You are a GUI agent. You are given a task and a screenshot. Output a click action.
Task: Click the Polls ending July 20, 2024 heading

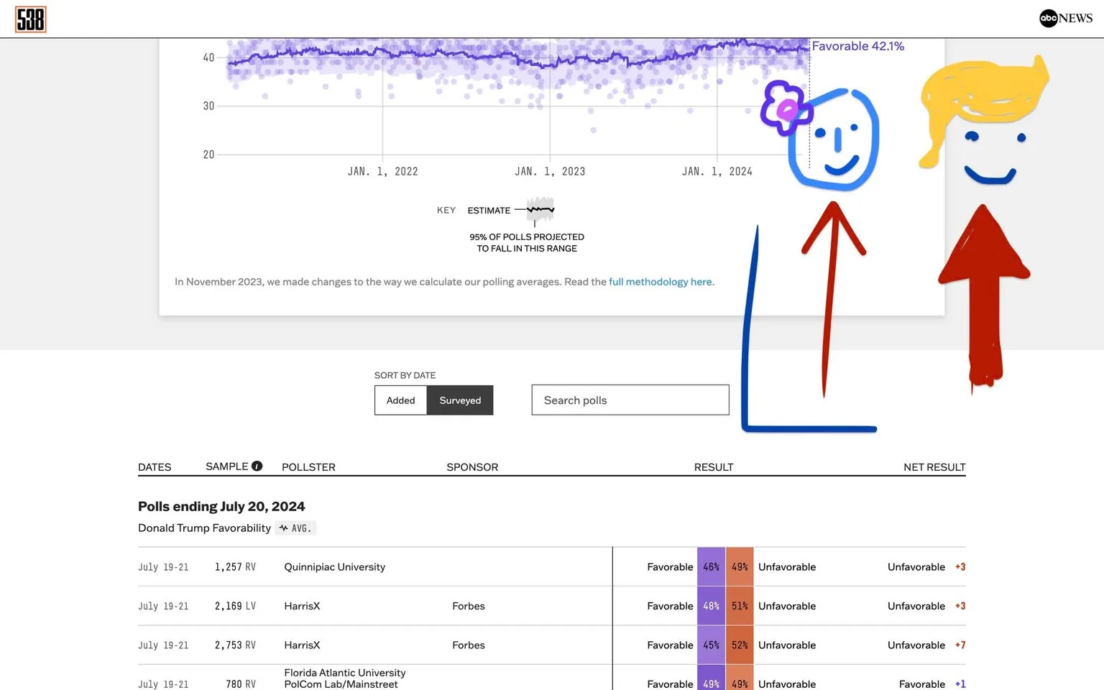221,506
